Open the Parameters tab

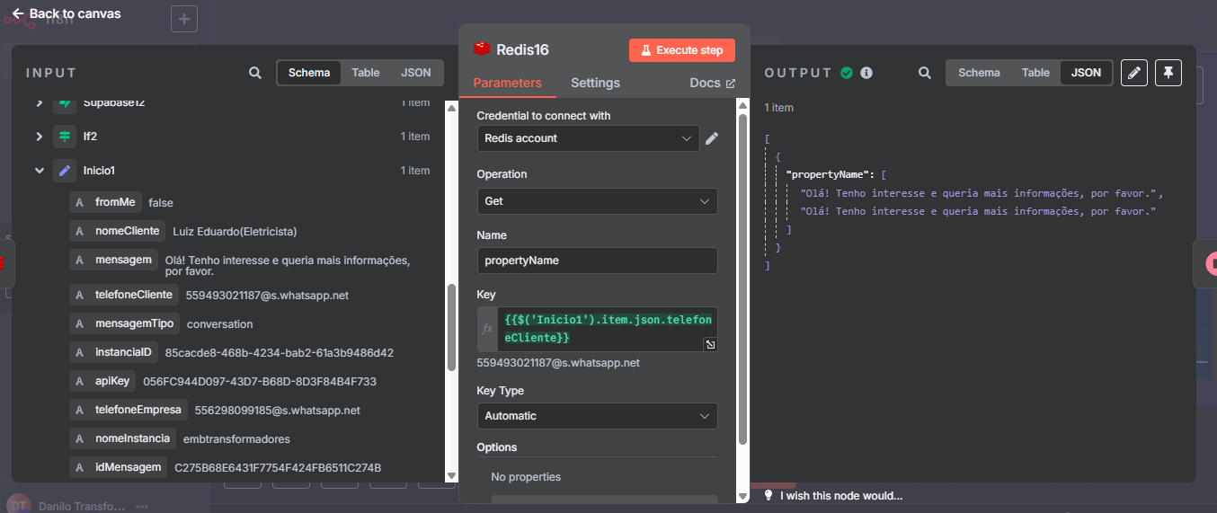[507, 83]
